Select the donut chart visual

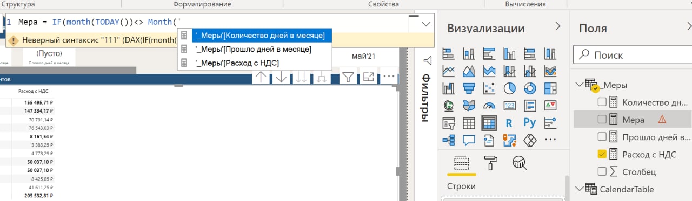[x=529, y=88]
